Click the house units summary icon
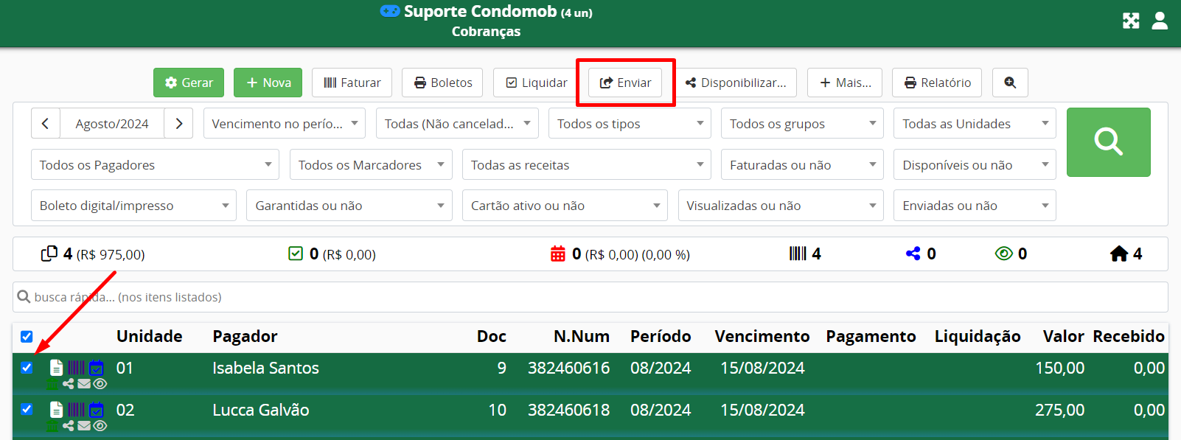The image size is (1181, 440). tap(1119, 254)
